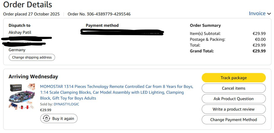Viewport: 274px width, 133px height.
Task: Click the Buy it again button
Action: 59,118
